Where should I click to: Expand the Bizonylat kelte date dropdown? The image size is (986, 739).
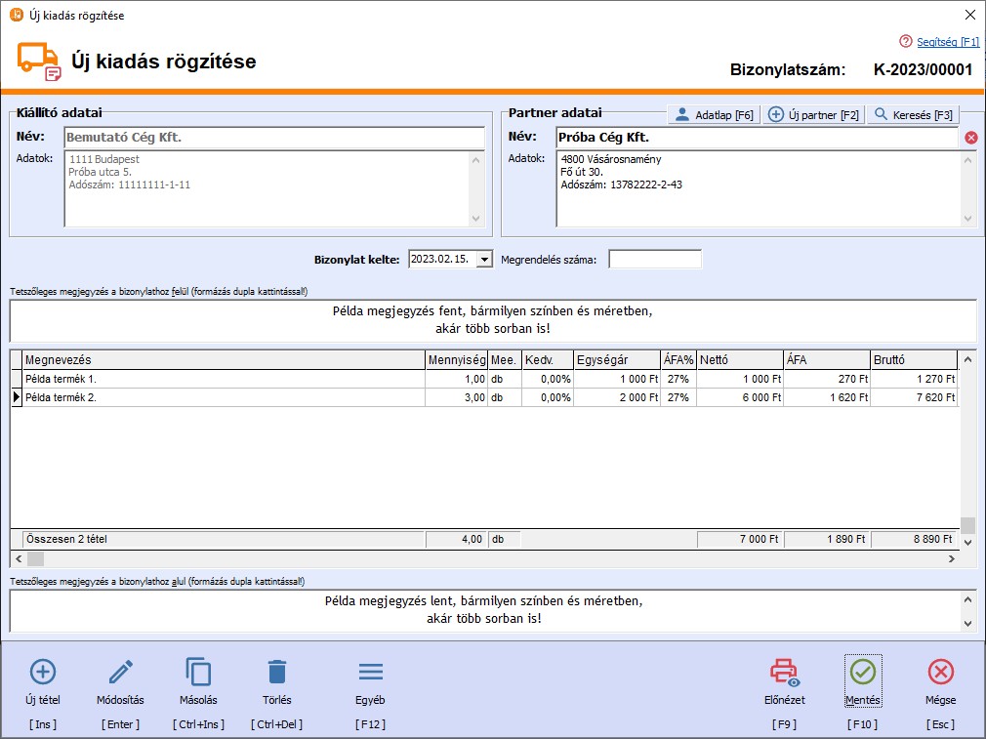[x=485, y=260]
